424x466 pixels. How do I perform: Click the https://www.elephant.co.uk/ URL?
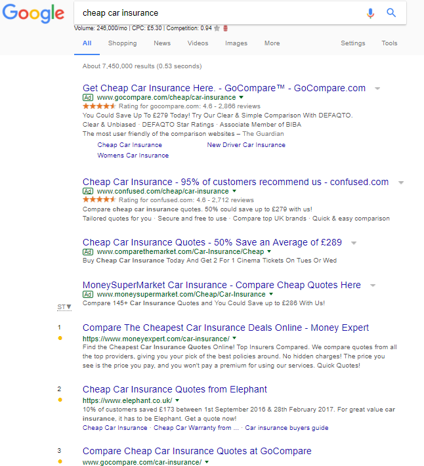pyautogui.click(x=127, y=400)
